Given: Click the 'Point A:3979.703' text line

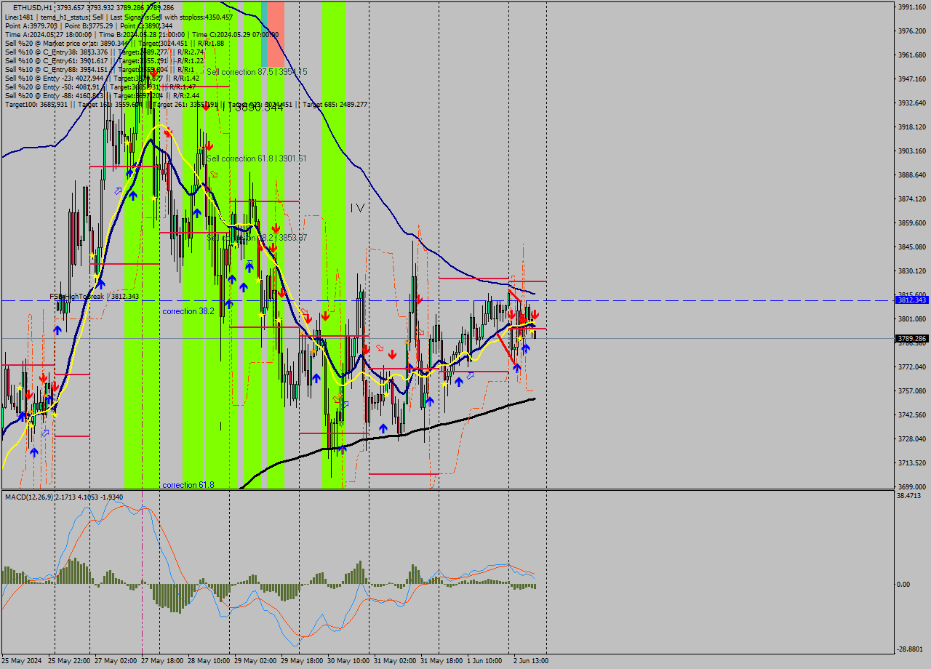Looking at the screenshot, I should (89, 25).
